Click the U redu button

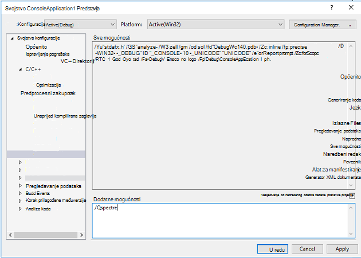coord(272,249)
